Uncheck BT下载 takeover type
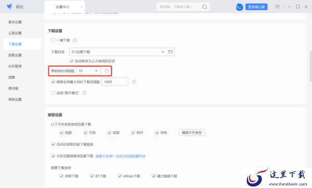Screen dimensions: 312x188 [92, 176]
